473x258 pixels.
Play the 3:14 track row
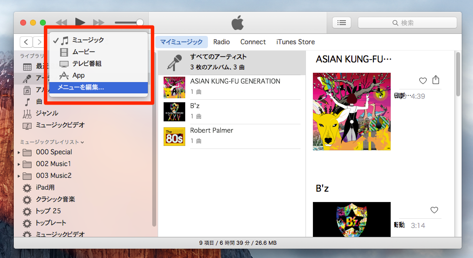tap(418, 226)
